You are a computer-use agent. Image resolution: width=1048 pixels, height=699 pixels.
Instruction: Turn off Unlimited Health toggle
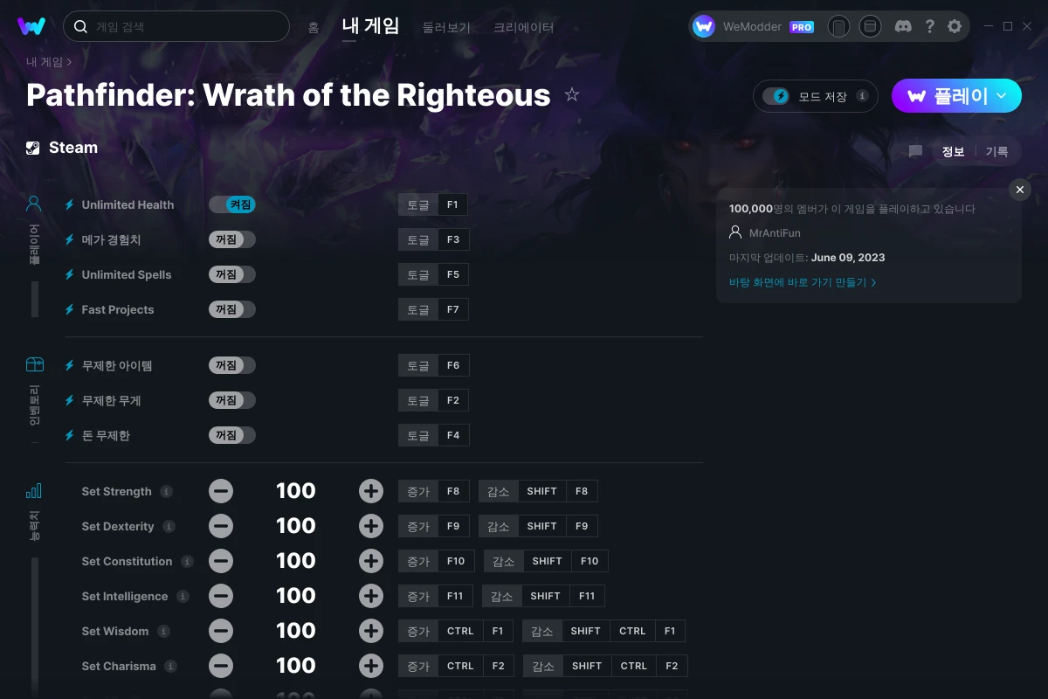[232, 204]
